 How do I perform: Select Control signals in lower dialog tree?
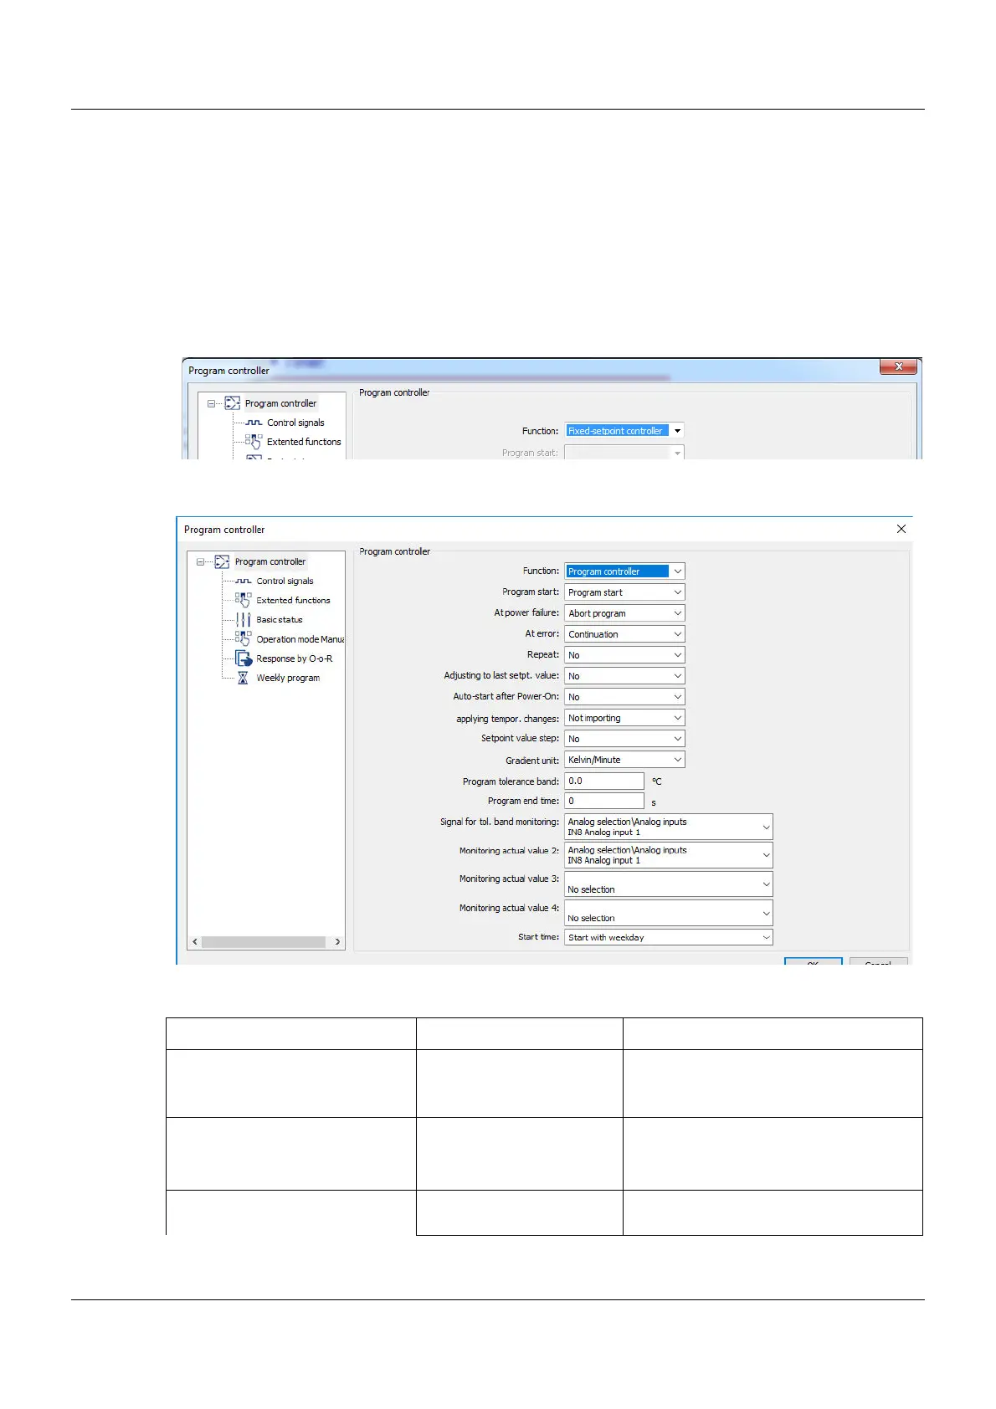(x=285, y=581)
